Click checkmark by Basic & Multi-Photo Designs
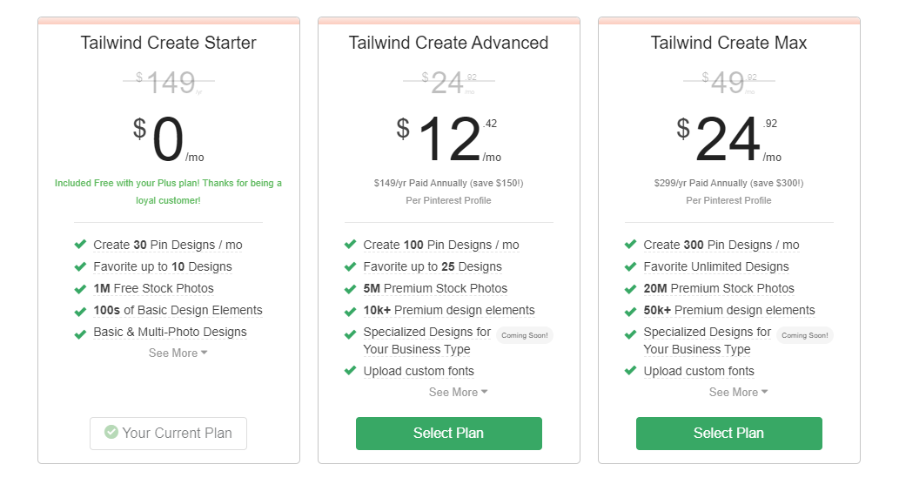The height and width of the screenshot is (498, 899). [x=81, y=332]
